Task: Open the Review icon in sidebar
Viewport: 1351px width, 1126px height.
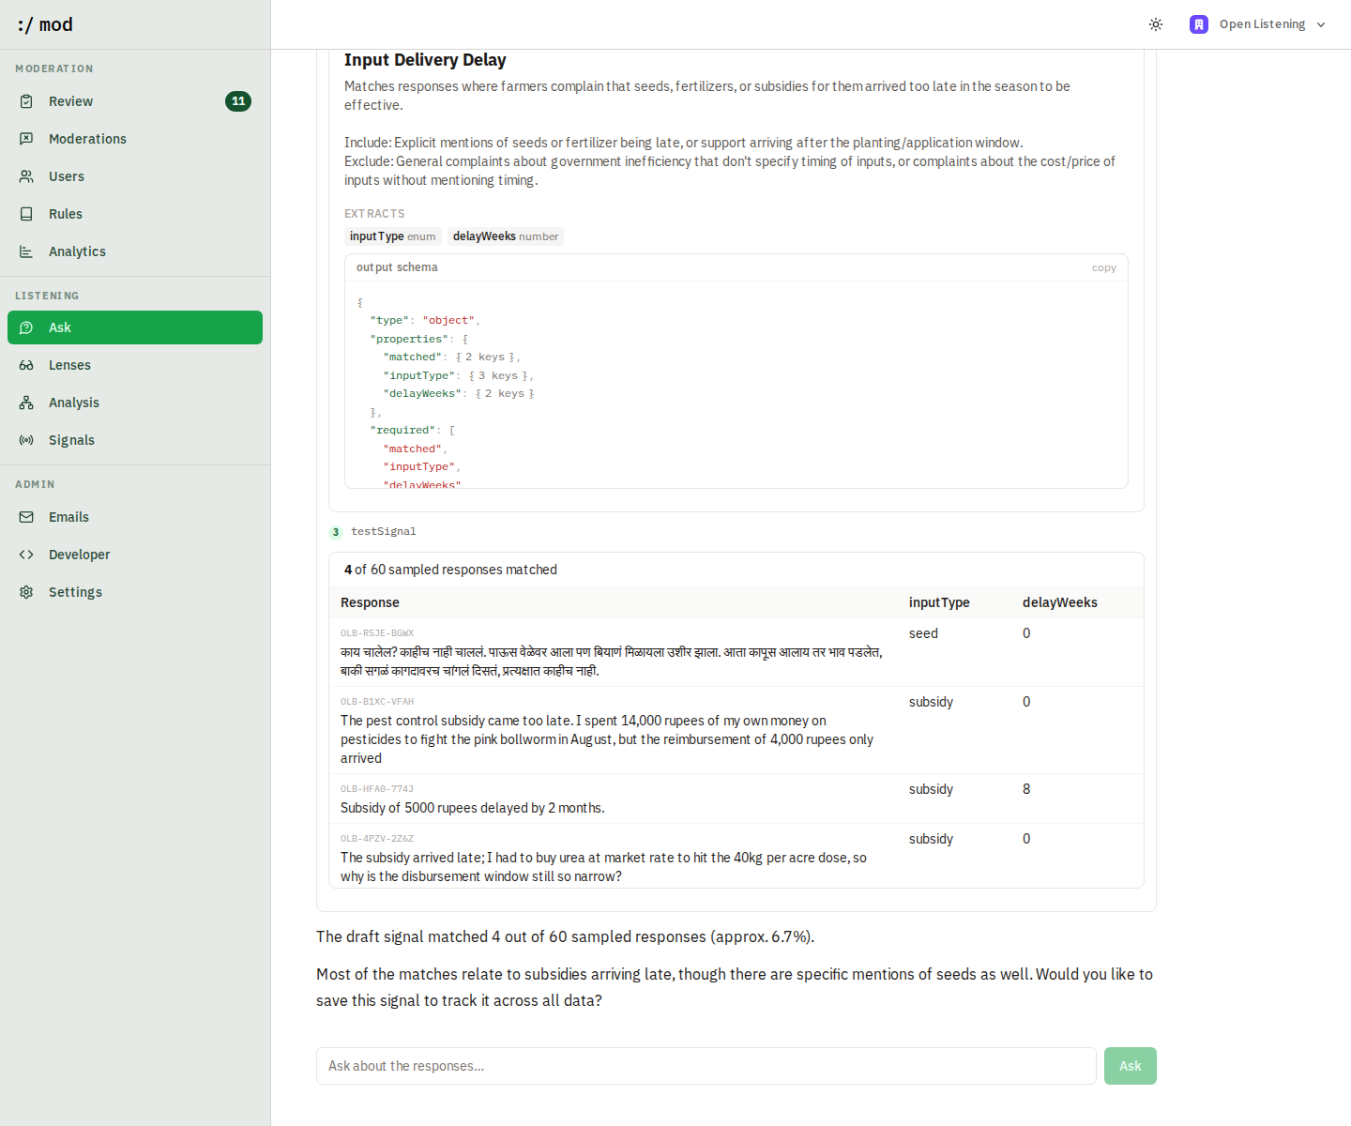Action: (x=26, y=101)
